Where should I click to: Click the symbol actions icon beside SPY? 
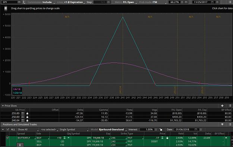[23, 2]
